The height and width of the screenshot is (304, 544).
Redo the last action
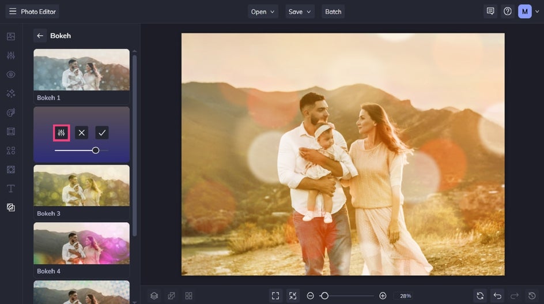(515, 296)
